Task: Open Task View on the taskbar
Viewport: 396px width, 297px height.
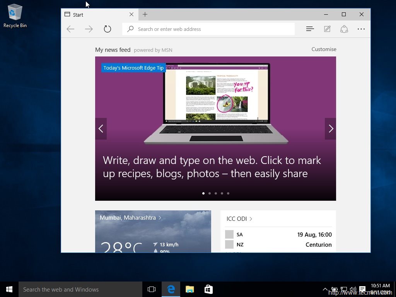Action: (x=151, y=289)
